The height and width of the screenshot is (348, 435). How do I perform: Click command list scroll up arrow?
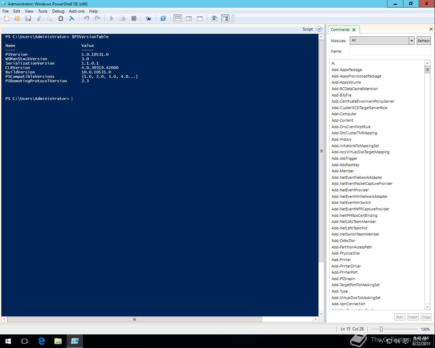[428, 63]
